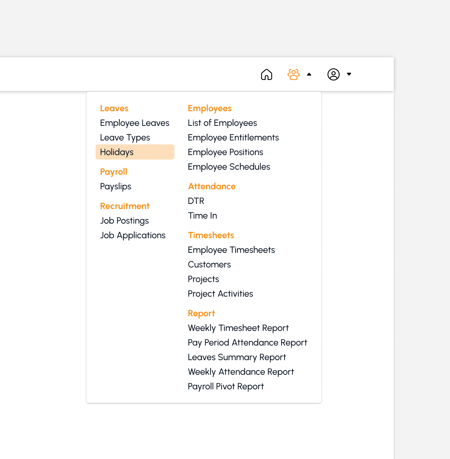Click the user profile avatar icon
Image resolution: width=450 pixels, height=459 pixels.
tap(333, 74)
